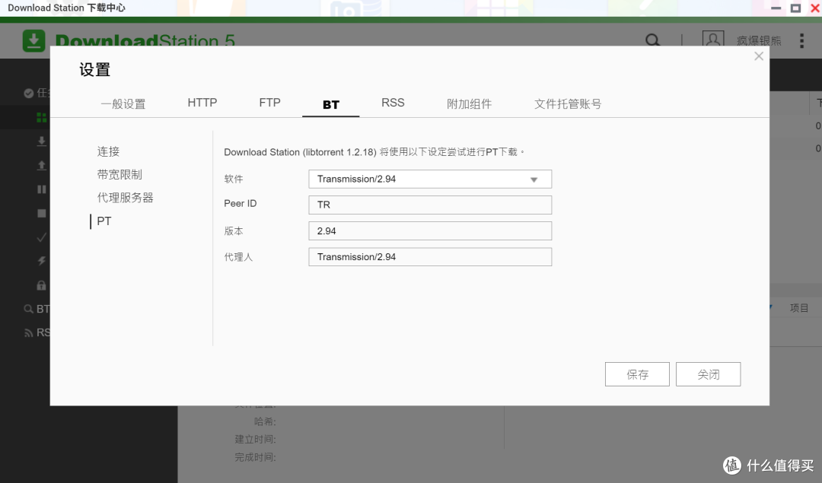Switch to the HTTP tab
This screenshot has height=483, width=822.
click(202, 103)
